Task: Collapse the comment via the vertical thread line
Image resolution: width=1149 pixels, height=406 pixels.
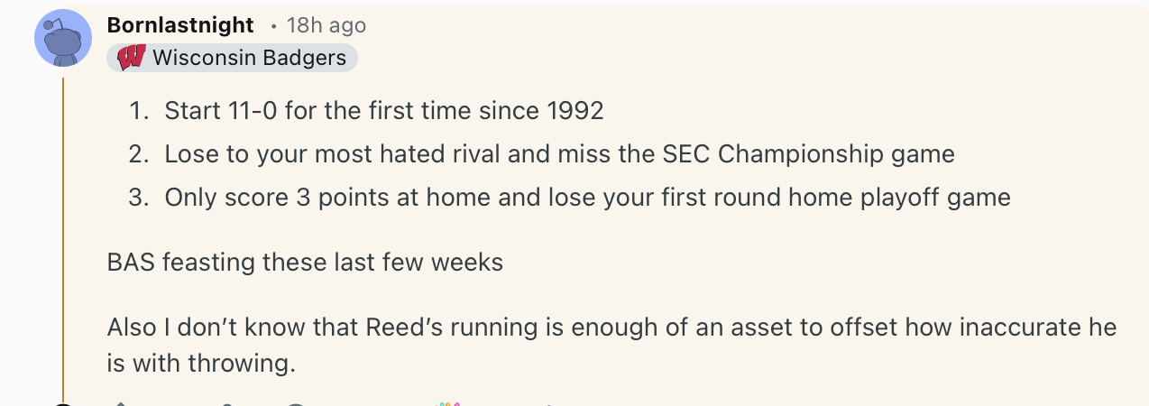Action: pyautogui.click(x=63, y=235)
